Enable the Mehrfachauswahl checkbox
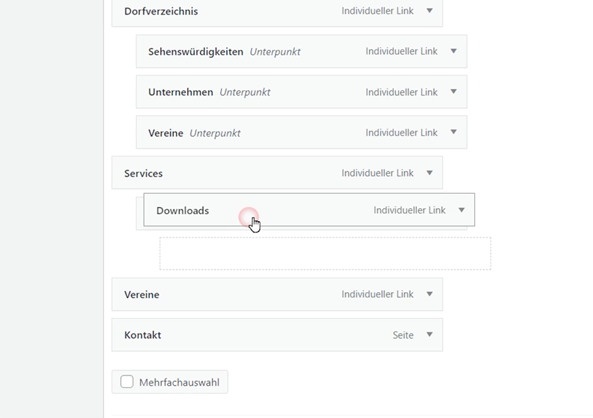Screen dimensions: 593x418 coord(127,382)
